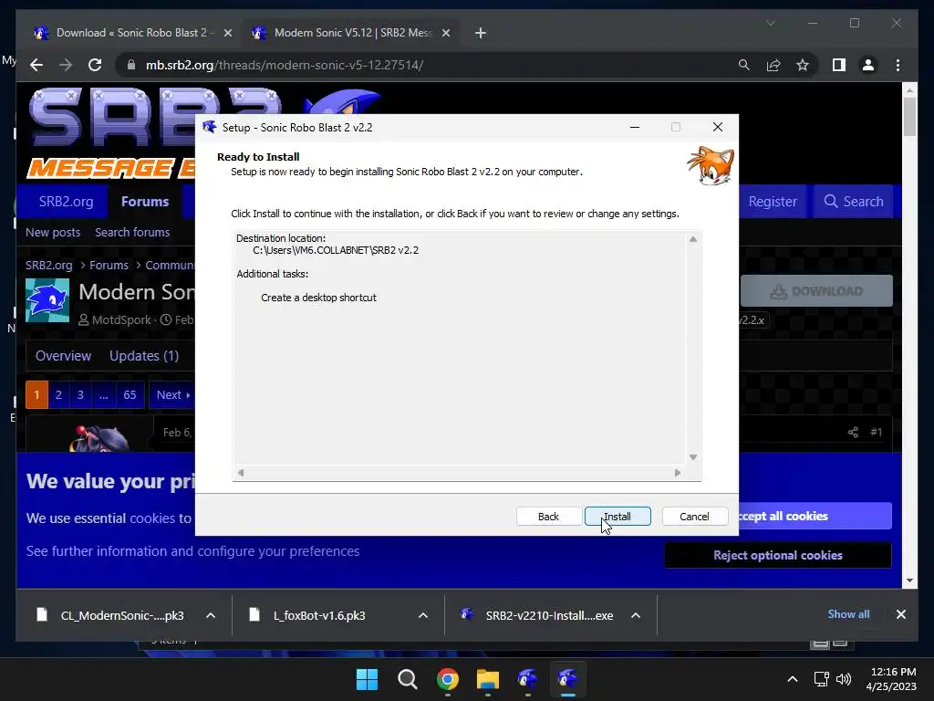Viewport: 934px width, 701px height.
Task: Click New posts link
Action: (53, 233)
